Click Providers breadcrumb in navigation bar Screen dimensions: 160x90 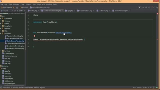(x=24, y=7)
